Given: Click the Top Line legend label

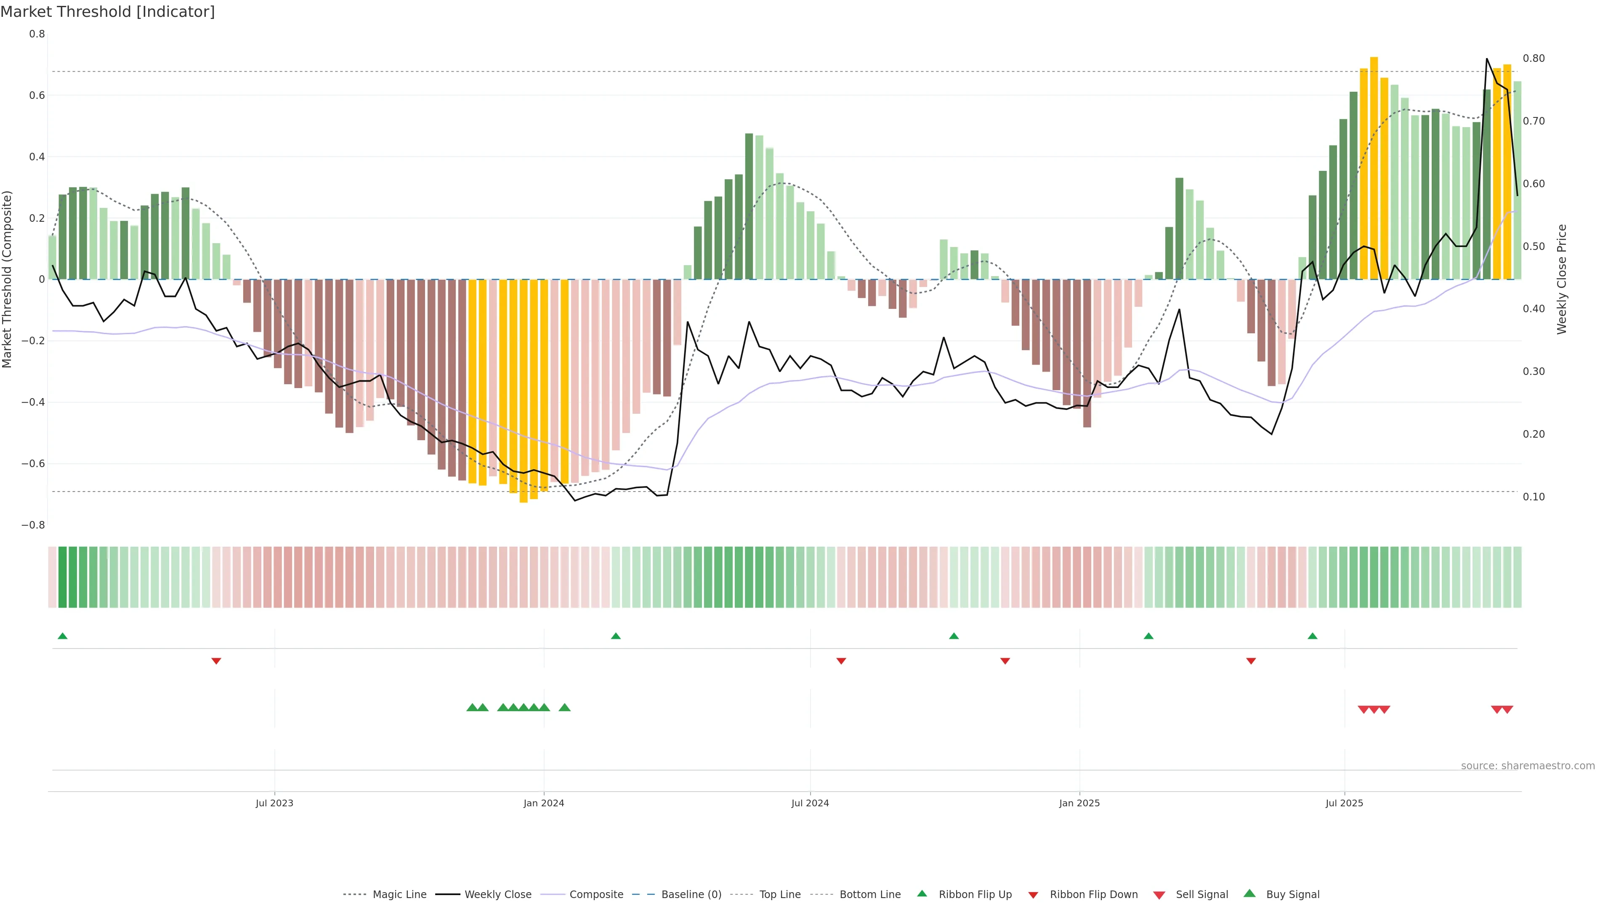Looking at the screenshot, I should 780,895.
